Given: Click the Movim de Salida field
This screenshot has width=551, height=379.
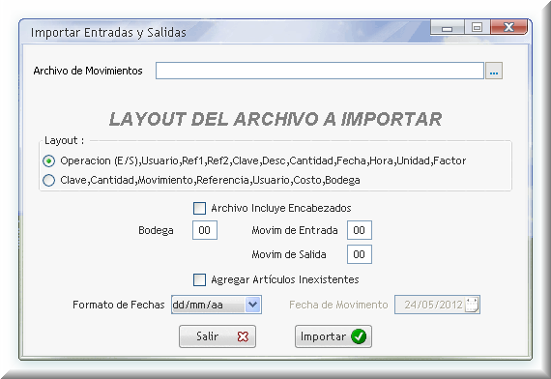Looking at the screenshot, I should [x=360, y=254].
